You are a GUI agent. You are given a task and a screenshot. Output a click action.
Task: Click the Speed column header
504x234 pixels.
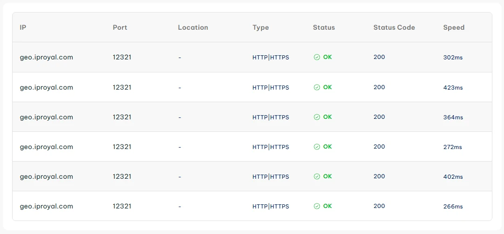pos(453,27)
